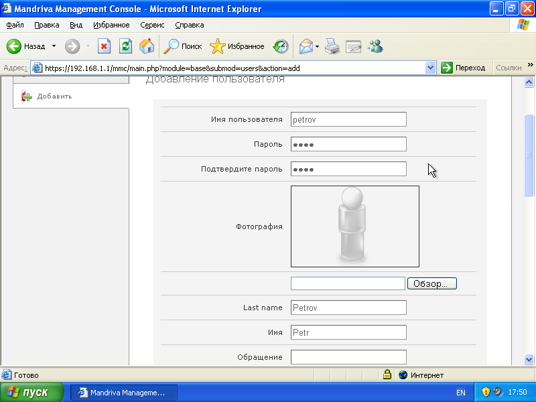Click the scroll down arrow of page scrollbar
This screenshot has height=402, width=536.
(x=529, y=359)
